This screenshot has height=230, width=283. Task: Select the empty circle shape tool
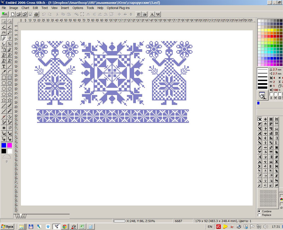tap(4, 89)
